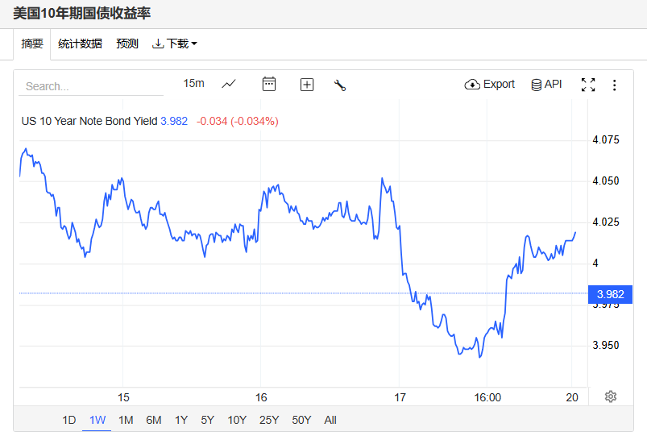
Task: Open the line chart type selector
Action: click(x=229, y=84)
